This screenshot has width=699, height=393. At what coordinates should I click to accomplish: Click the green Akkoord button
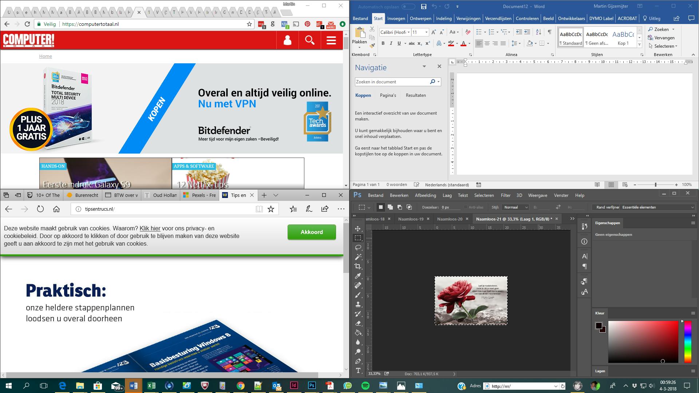(x=312, y=232)
